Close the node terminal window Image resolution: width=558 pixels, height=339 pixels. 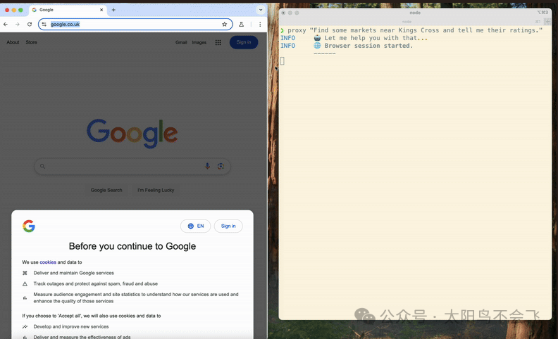tap(283, 13)
